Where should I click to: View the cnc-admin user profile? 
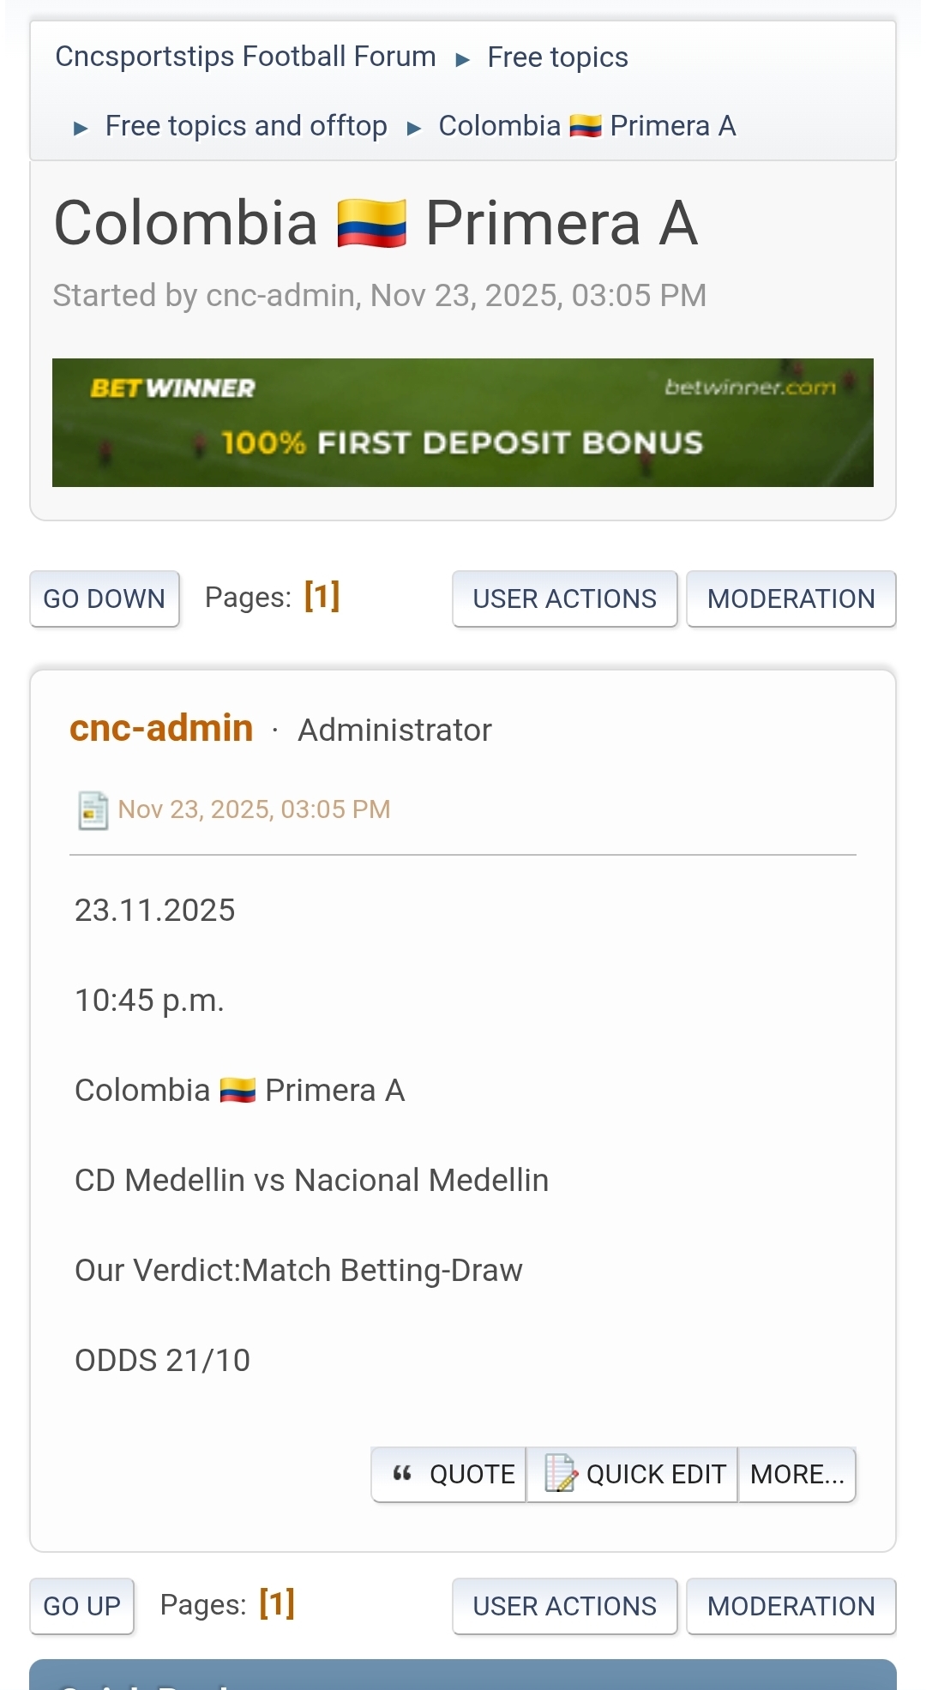pyautogui.click(x=161, y=728)
